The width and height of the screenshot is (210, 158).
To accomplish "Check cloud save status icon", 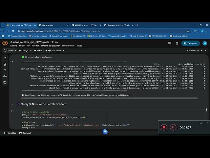I will pos(56,42).
